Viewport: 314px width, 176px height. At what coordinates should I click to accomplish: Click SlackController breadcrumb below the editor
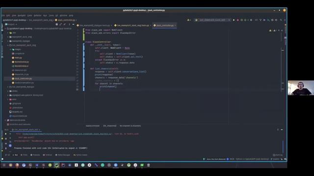click(x=93, y=126)
